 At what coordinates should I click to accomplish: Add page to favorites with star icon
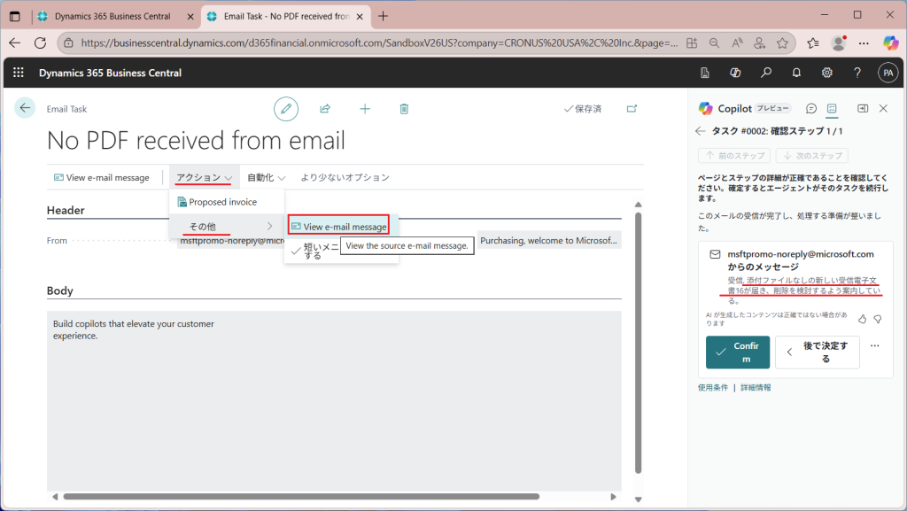tap(783, 43)
